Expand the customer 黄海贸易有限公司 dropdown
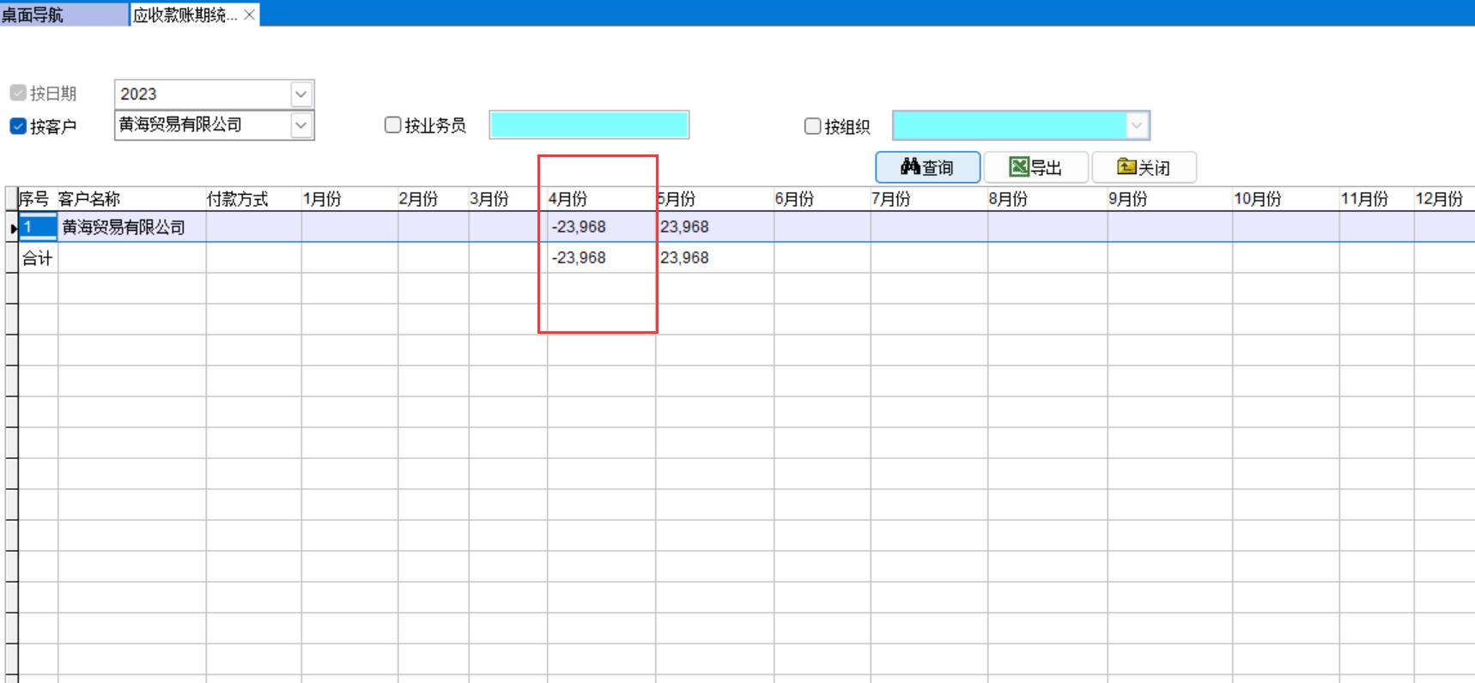Viewport: 1475px width, 683px height. tap(300, 125)
